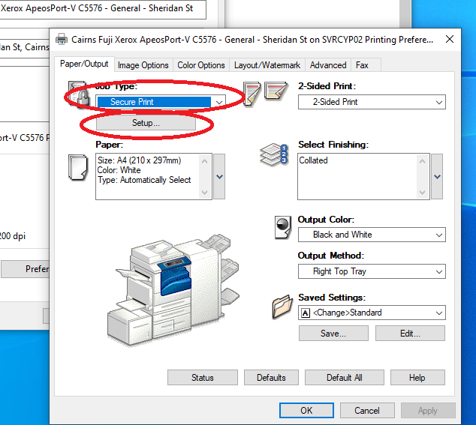Click the Preferences button in background window
Screen dimensions: 476x425
[26, 269]
